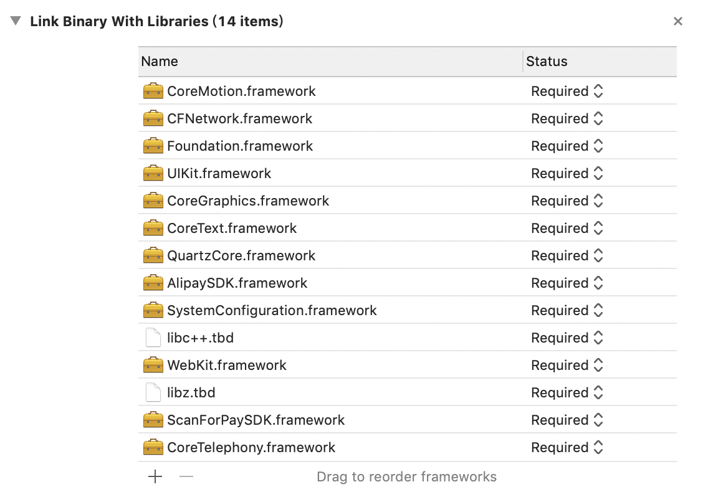Open Status dropdown for Foundation.framework
The width and height of the screenshot is (703, 492).
(567, 146)
